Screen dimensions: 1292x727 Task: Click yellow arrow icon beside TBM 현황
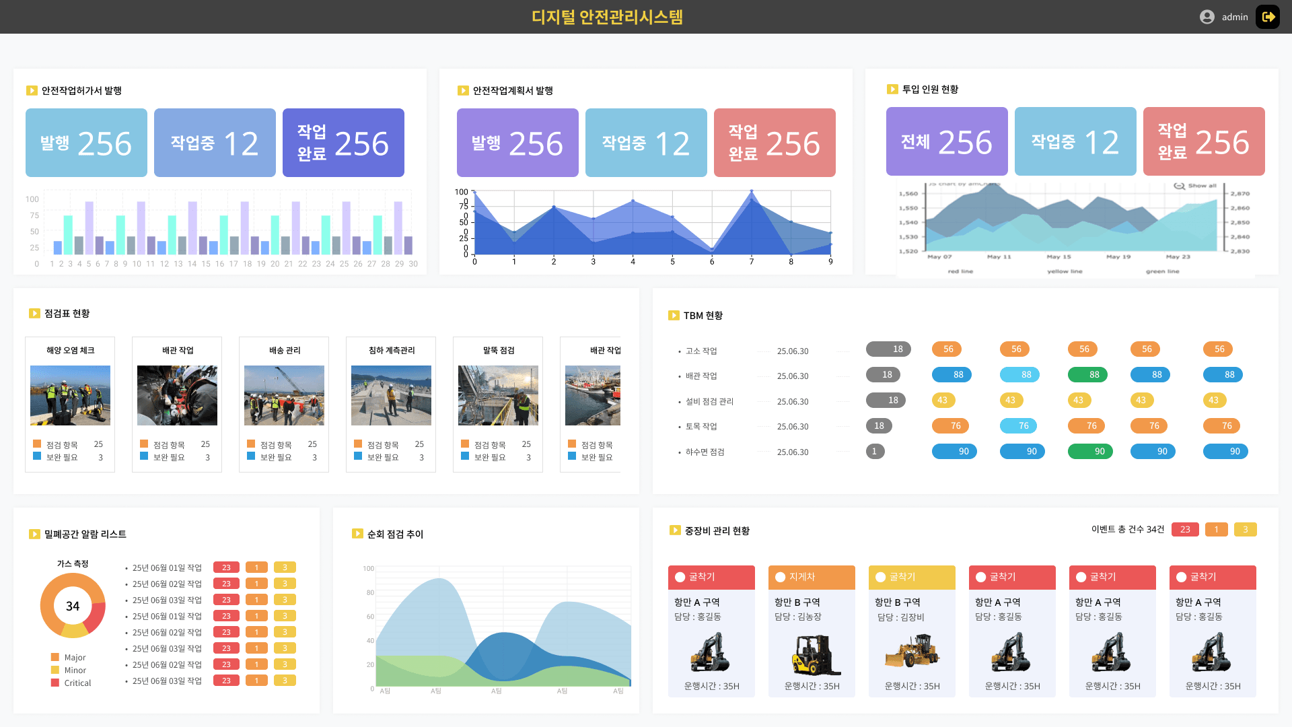point(674,315)
